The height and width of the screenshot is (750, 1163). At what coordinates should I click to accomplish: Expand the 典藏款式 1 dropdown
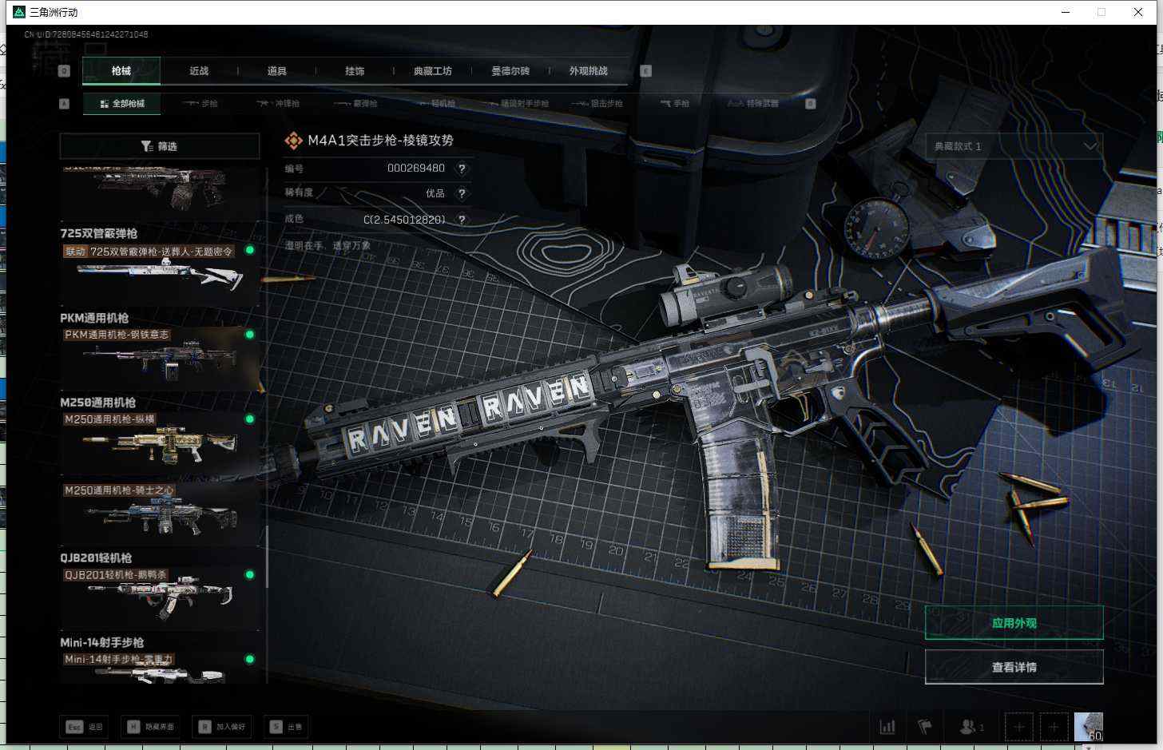1014,146
